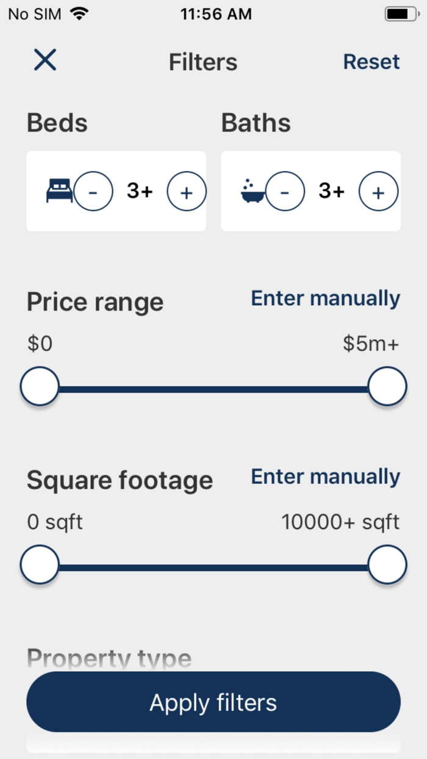Image resolution: width=427 pixels, height=759 pixels.
Task: Tap the bed icon in Beds card
Action: tap(59, 191)
